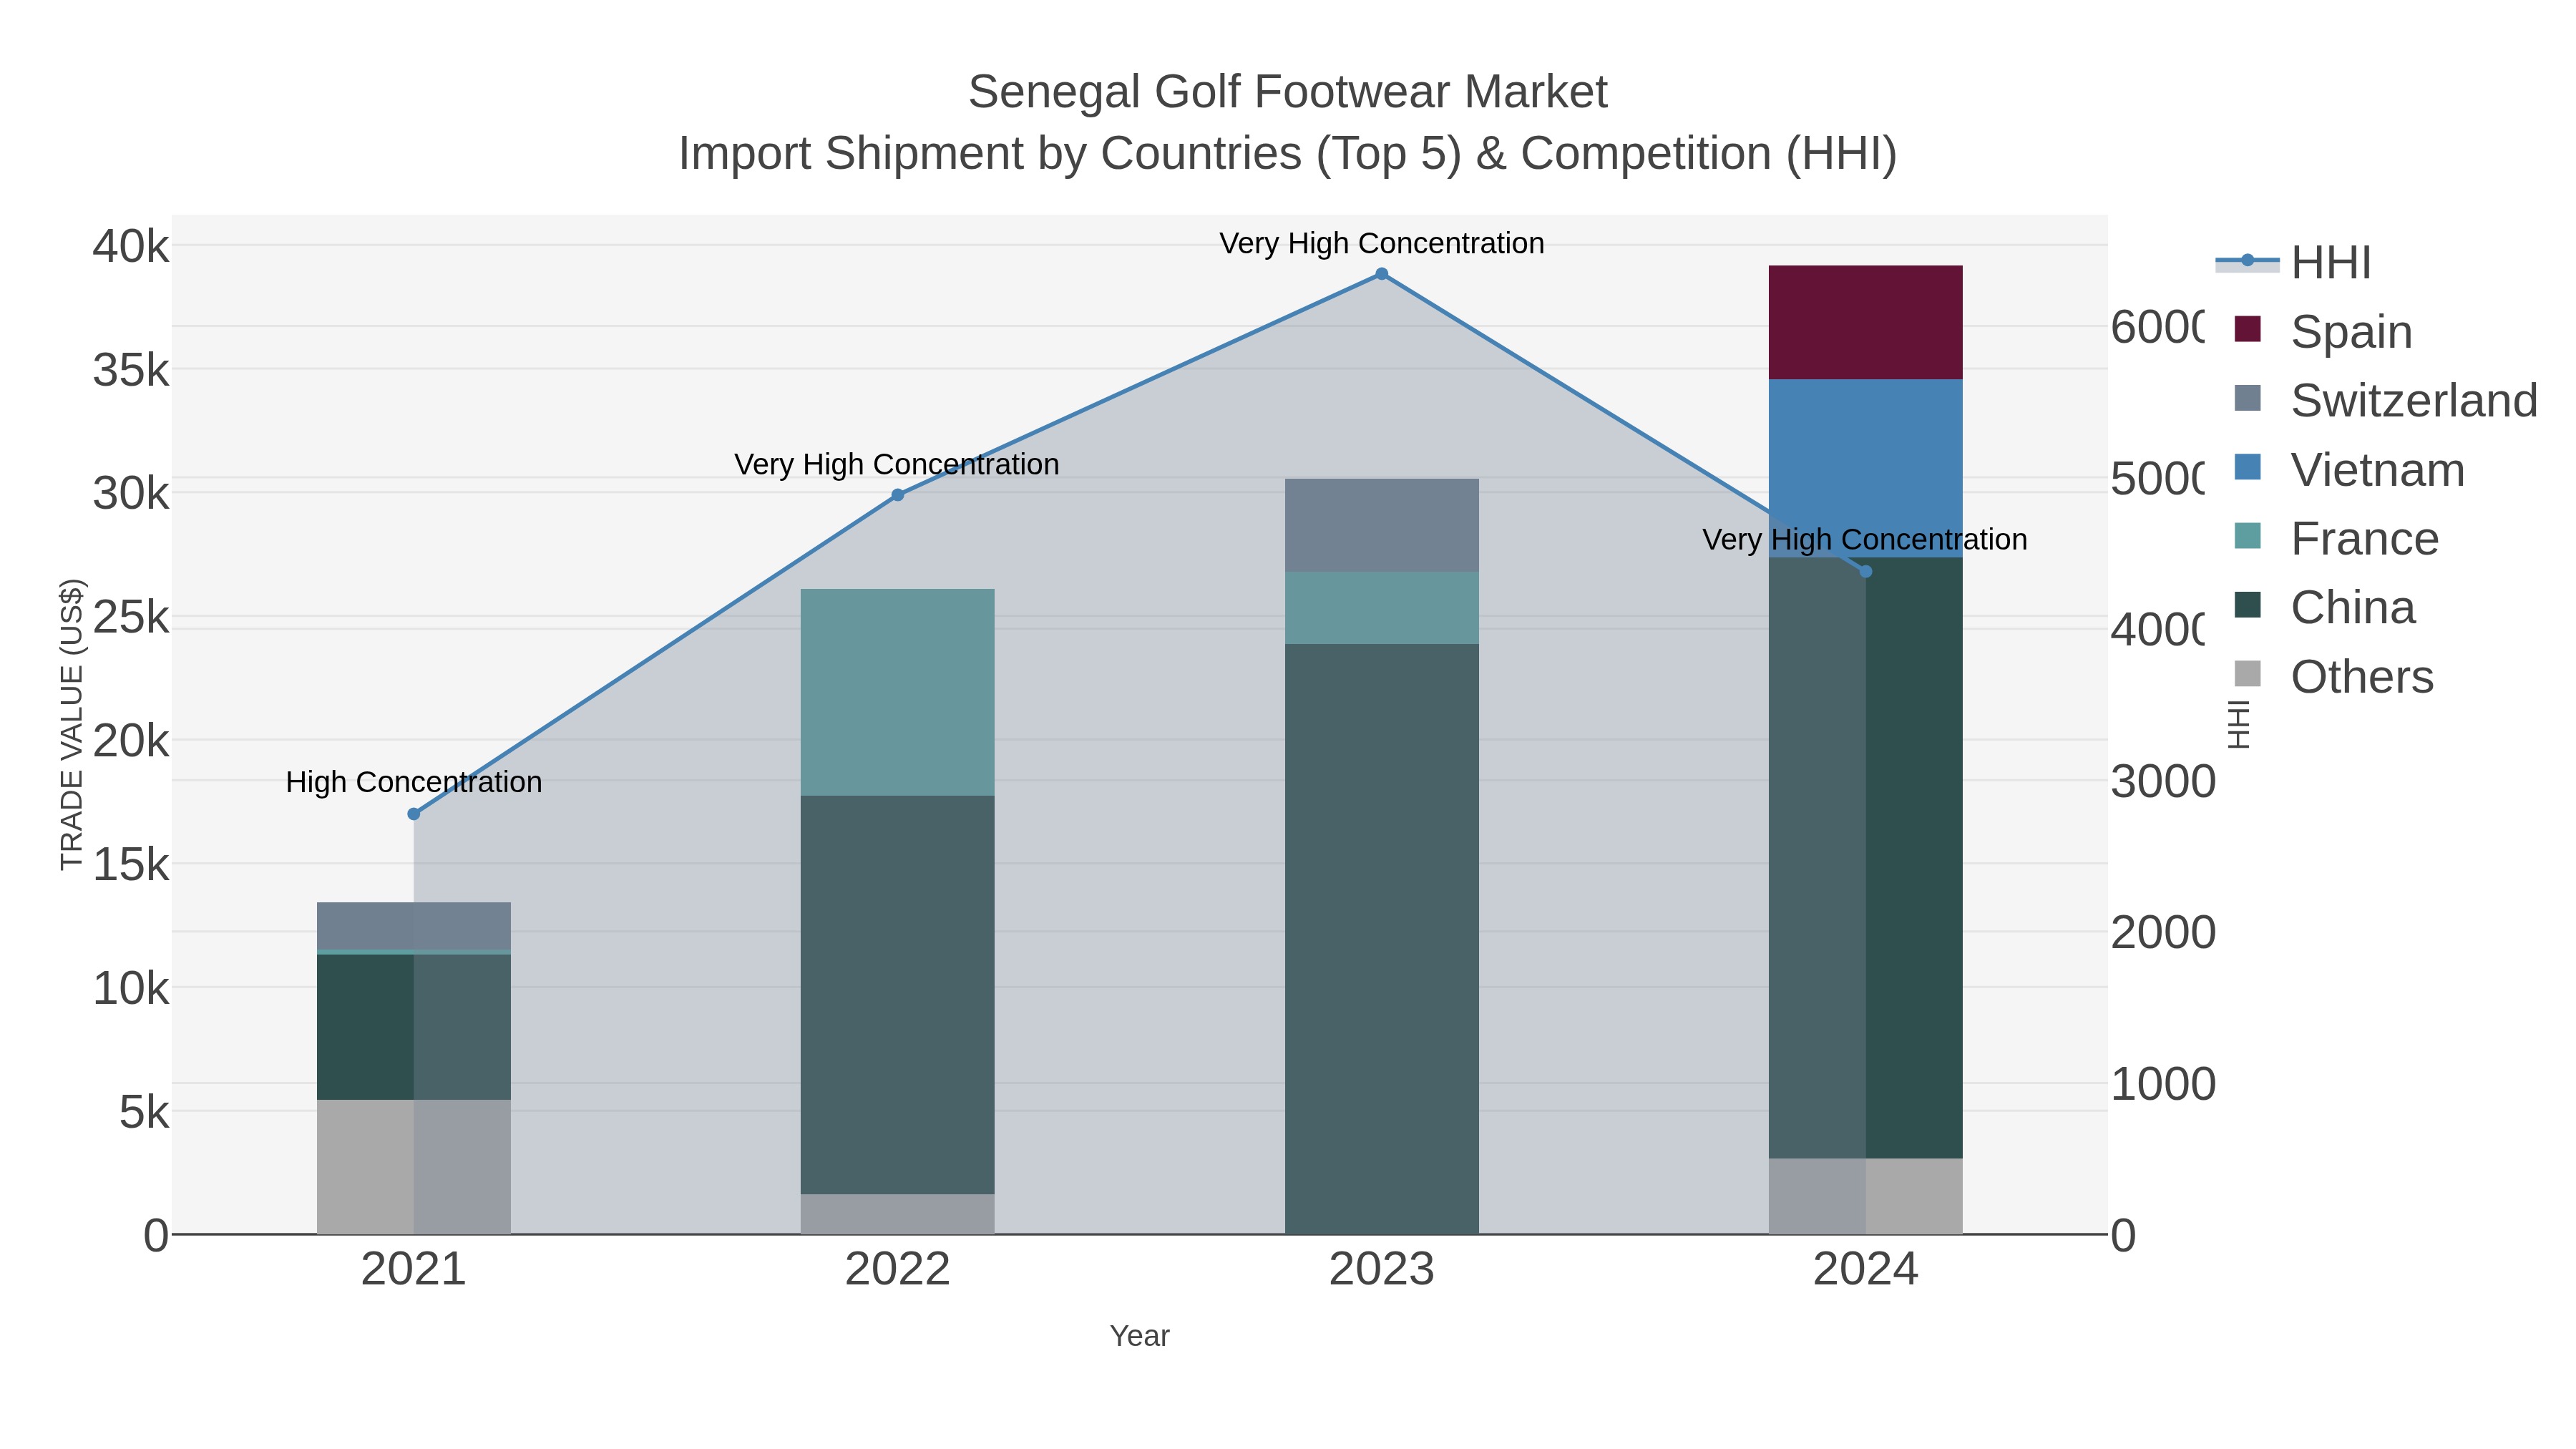Toggle the Vietnam legend entry
The width and height of the screenshot is (2576, 1449).
tap(2350, 469)
